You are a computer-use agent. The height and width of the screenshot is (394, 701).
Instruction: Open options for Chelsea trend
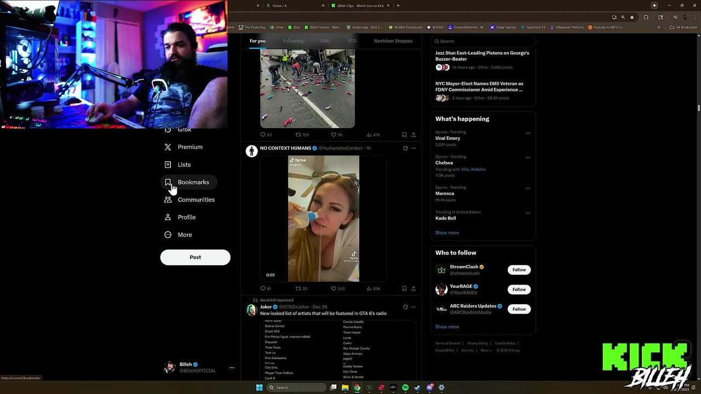[528, 158]
